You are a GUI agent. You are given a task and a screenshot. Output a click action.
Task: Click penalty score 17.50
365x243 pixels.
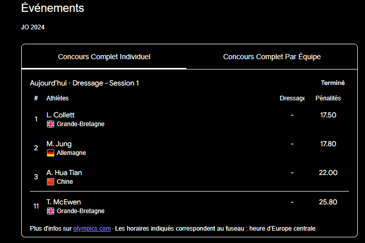point(328,115)
